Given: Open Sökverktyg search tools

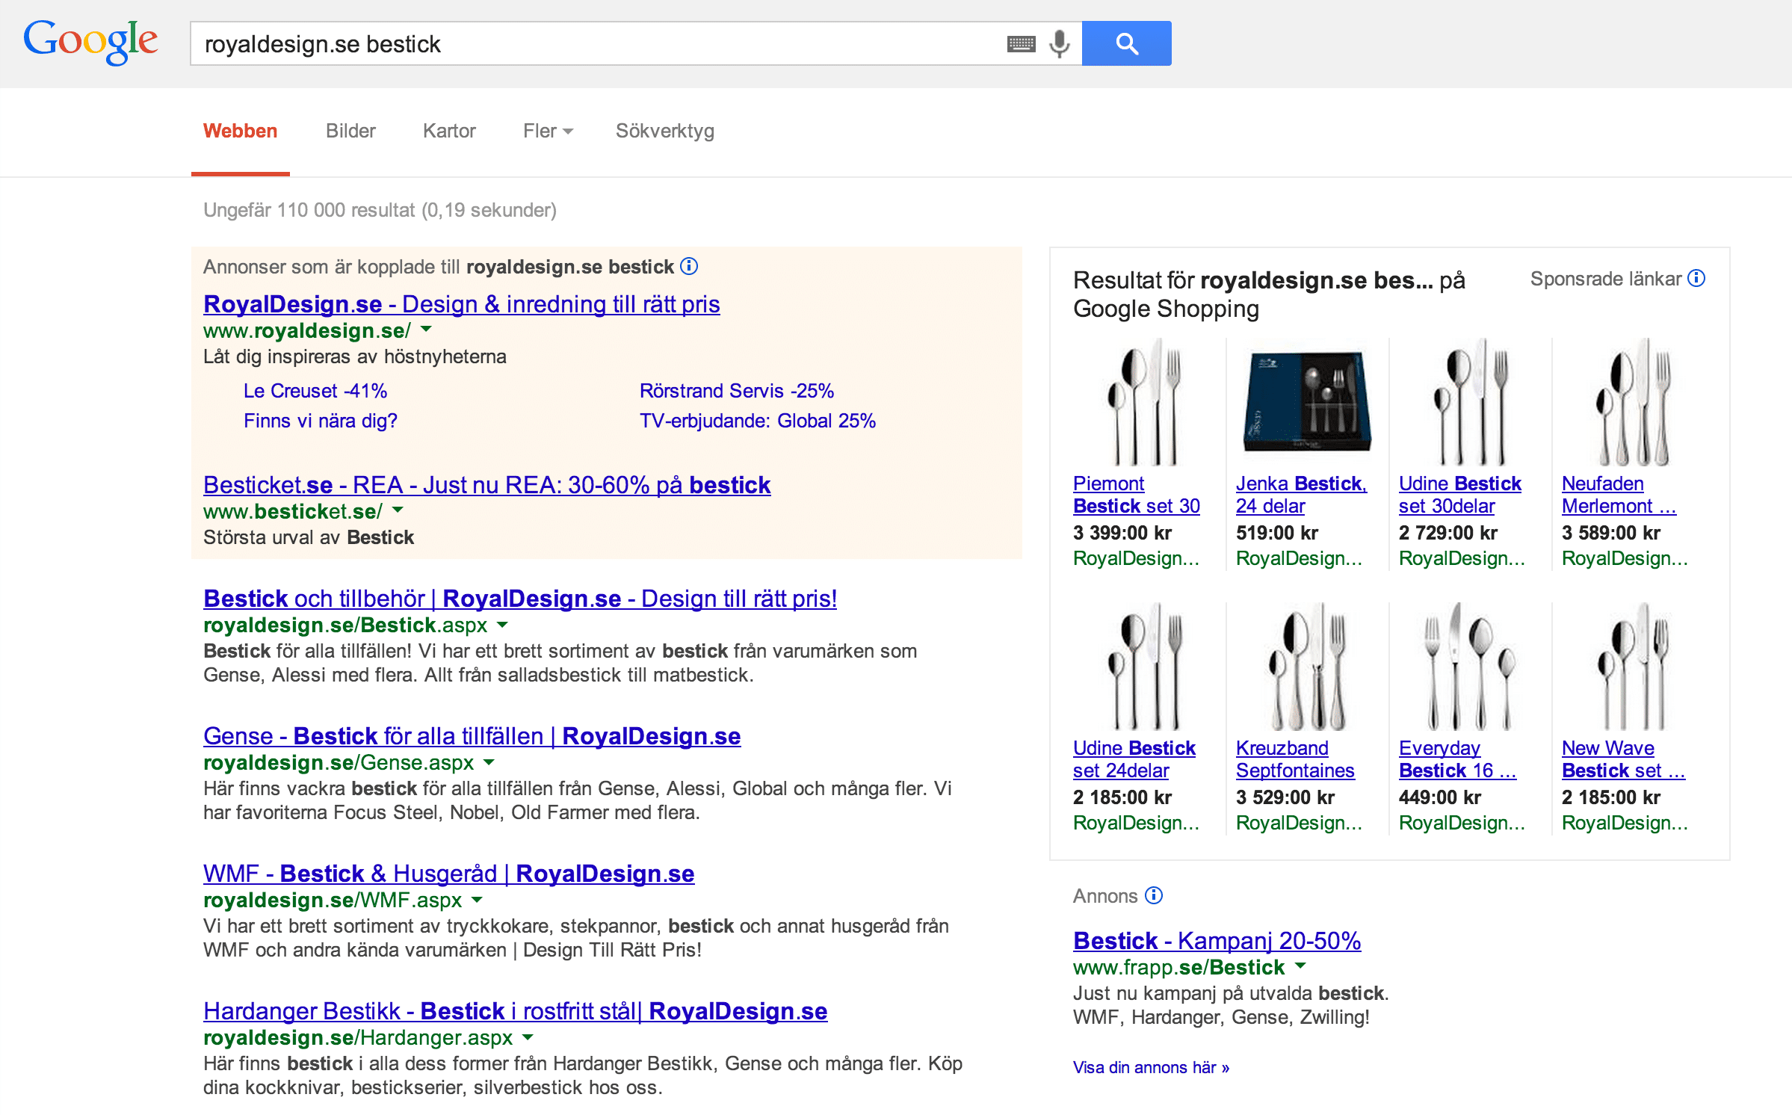Looking at the screenshot, I should [x=665, y=131].
